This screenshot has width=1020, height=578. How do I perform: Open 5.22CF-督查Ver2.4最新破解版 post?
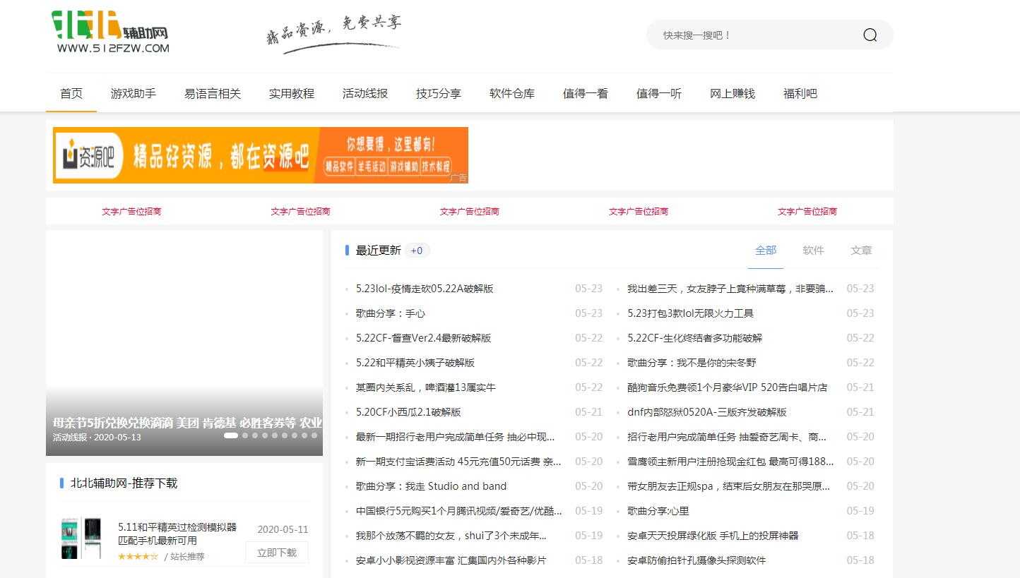click(424, 338)
